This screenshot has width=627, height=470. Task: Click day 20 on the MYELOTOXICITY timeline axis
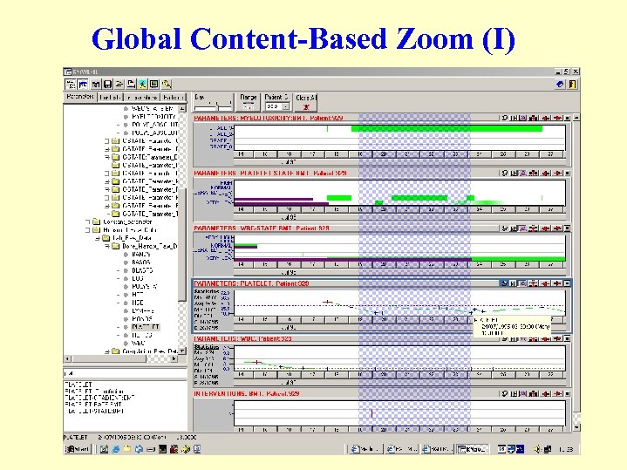(384, 154)
